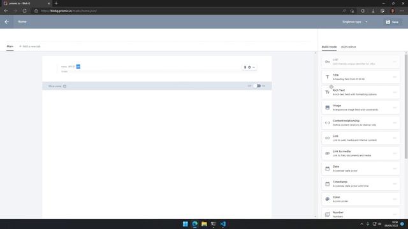This screenshot has width=408, height=229.
Task: Select the Image field icon
Action: [x=327, y=108]
